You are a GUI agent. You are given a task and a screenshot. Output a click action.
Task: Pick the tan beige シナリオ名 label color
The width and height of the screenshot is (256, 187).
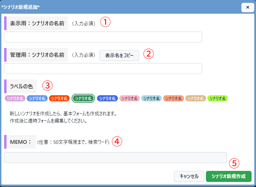click(196, 98)
